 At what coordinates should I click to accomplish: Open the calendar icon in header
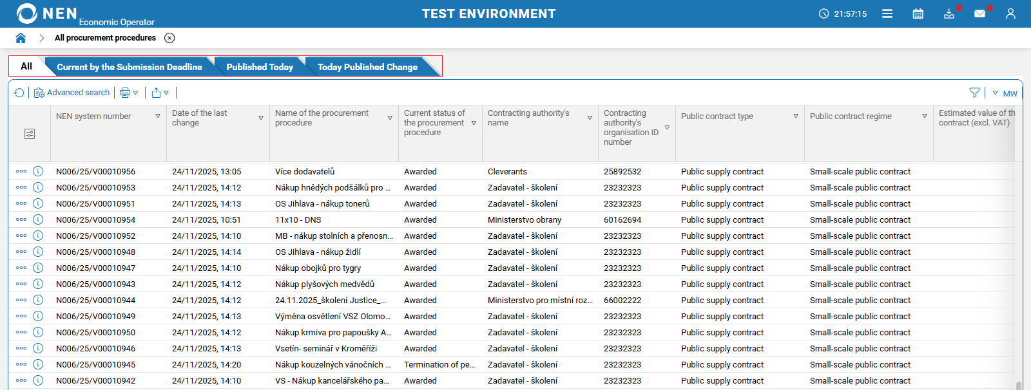click(918, 14)
